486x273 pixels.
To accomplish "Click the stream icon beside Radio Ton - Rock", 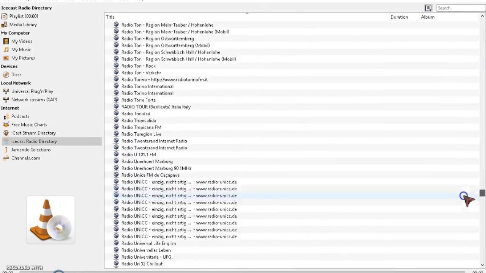I will pos(116,66).
